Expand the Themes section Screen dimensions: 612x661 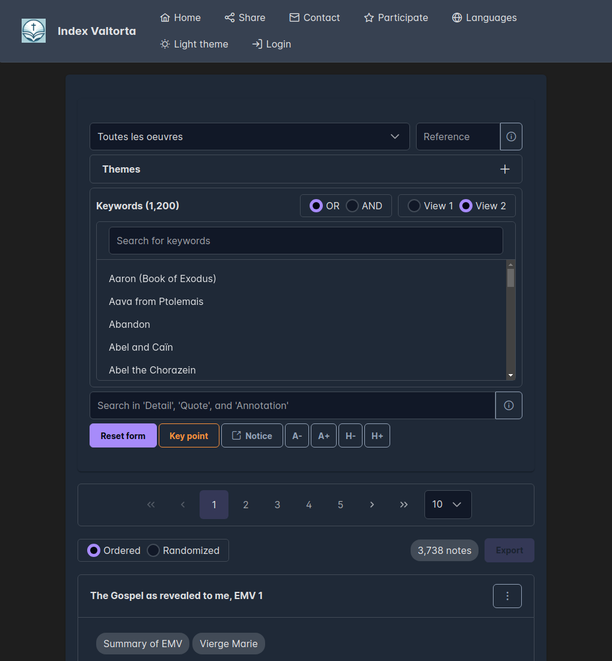click(x=505, y=169)
